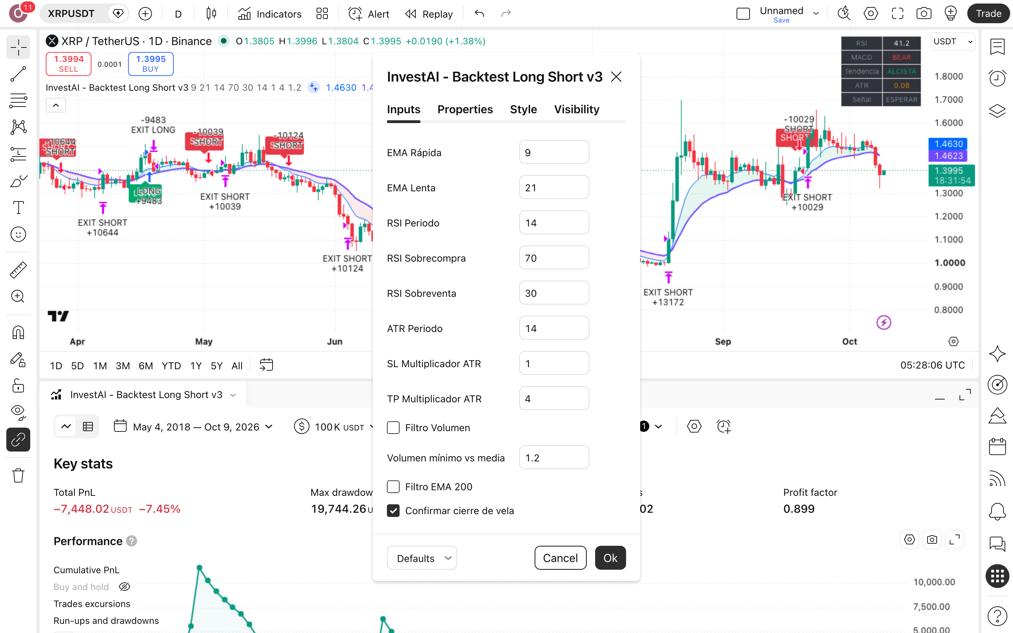Select the trend line drawing tool

[x=18, y=74]
